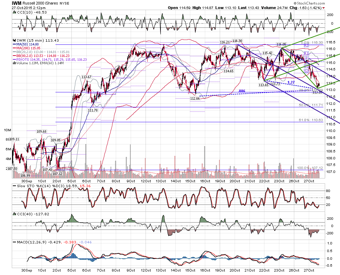
Task: Click the Slow STO %K(14) panel legend
Action: [52, 186]
